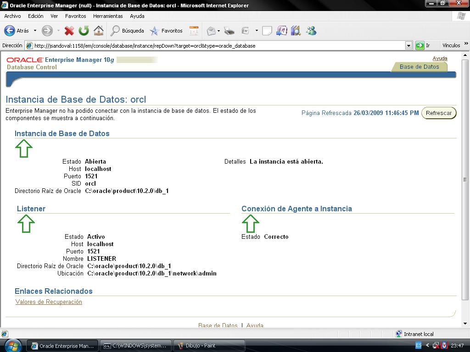Open the Búsqueda search pane
470x352 pixels.
click(x=128, y=31)
